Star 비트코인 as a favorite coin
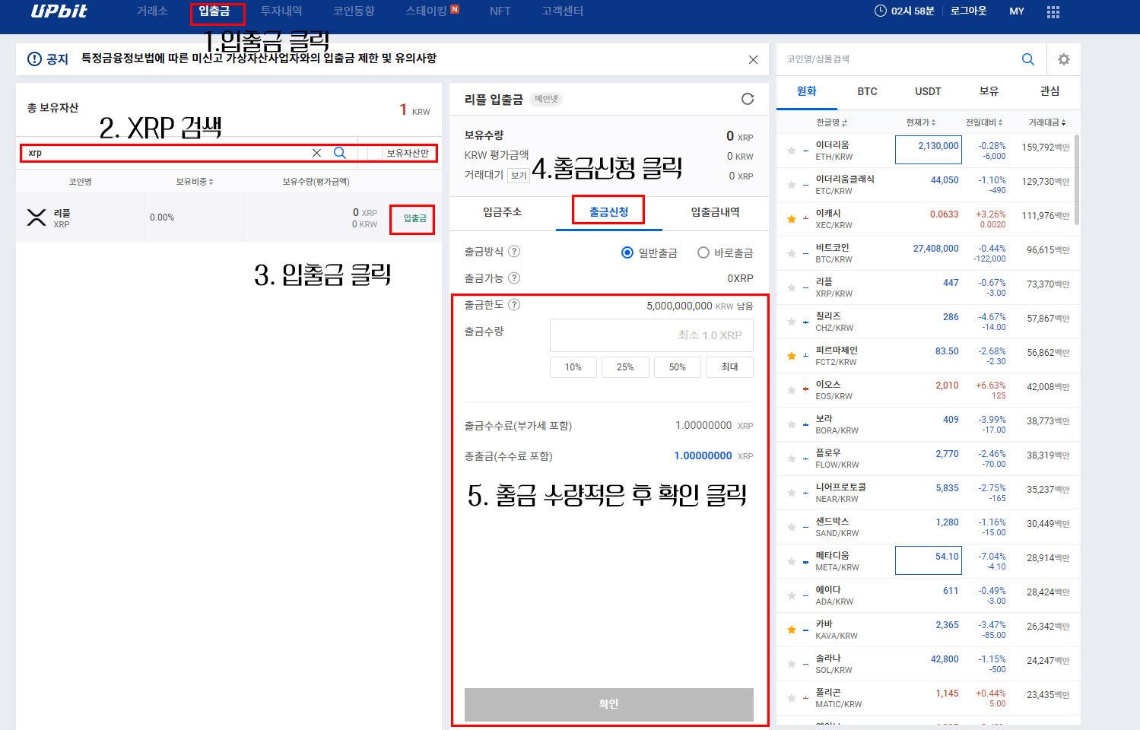 (791, 252)
